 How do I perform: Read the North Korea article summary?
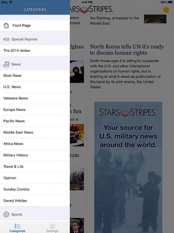pos(125,74)
